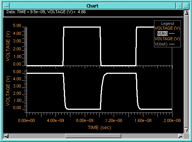Click the TIME (sec) axis label
Viewport: 192px width, 142px height.
(x=99, y=128)
